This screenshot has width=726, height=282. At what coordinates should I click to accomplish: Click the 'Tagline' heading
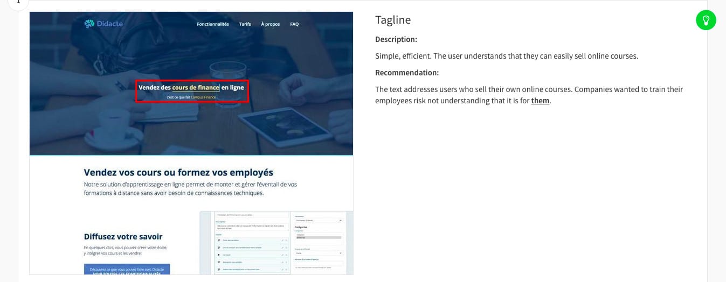pyautogui.click(x=393, y=20)
